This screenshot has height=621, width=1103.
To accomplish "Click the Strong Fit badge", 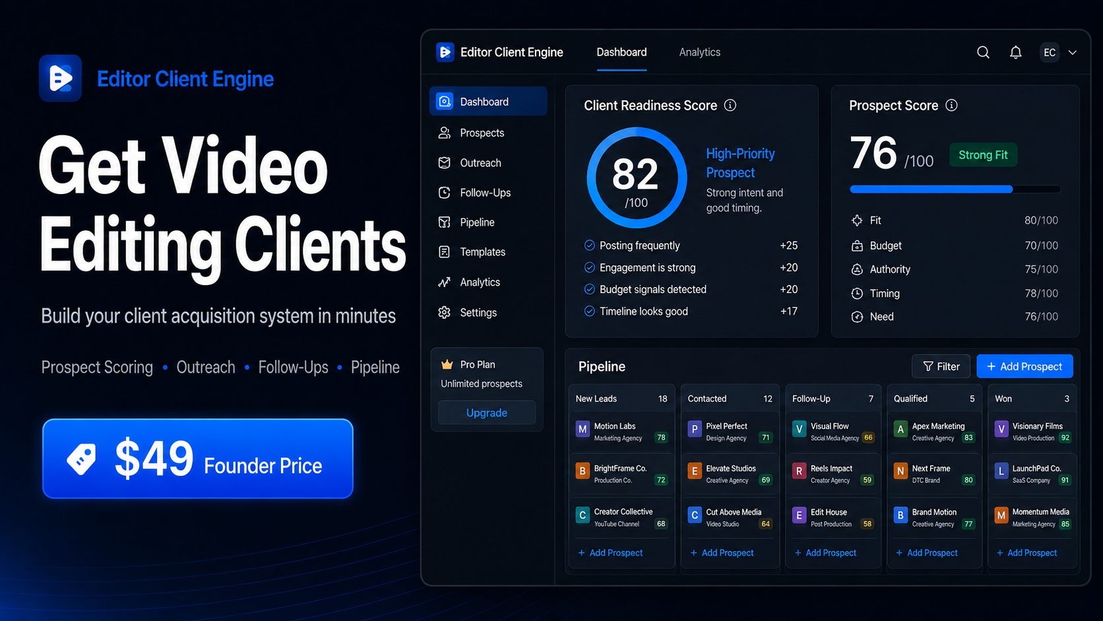I will [x=983, y=155].
